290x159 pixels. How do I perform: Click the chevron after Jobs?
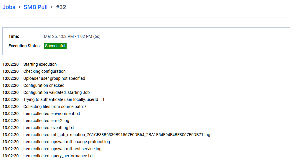pyautogui.click(x=19, y=7)
